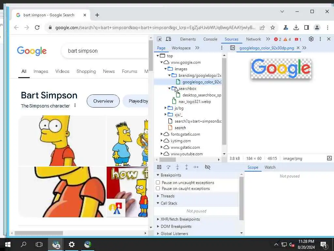Expand fonts.gstatic.com domain node
Viewport: 334px width, 251px height.
161,134
